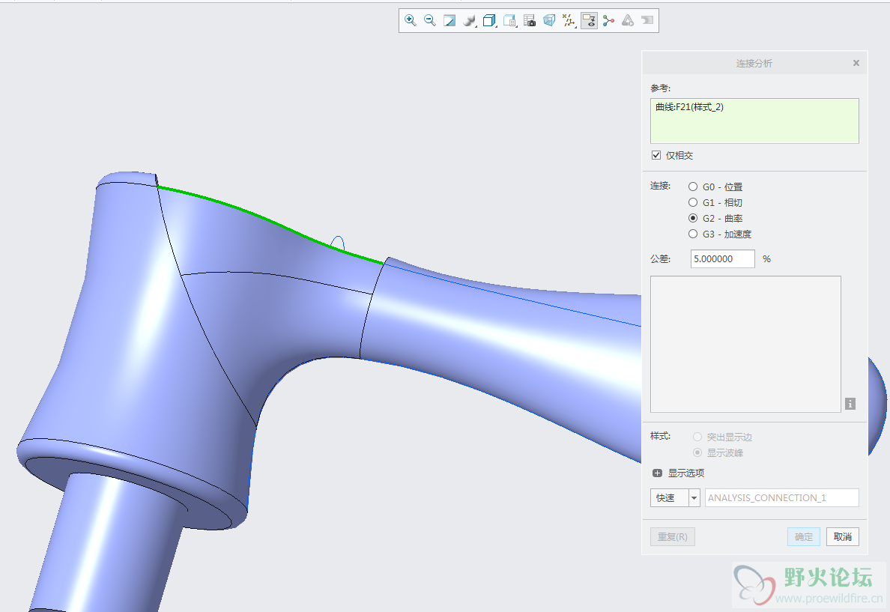This screenshot has width=890, height=612.
Task: Click the ANALYSIS_CONNECTION_1 name field
Action: pos(781,498)
